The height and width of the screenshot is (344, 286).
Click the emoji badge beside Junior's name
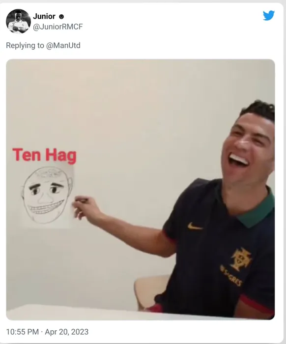[61, 16]
